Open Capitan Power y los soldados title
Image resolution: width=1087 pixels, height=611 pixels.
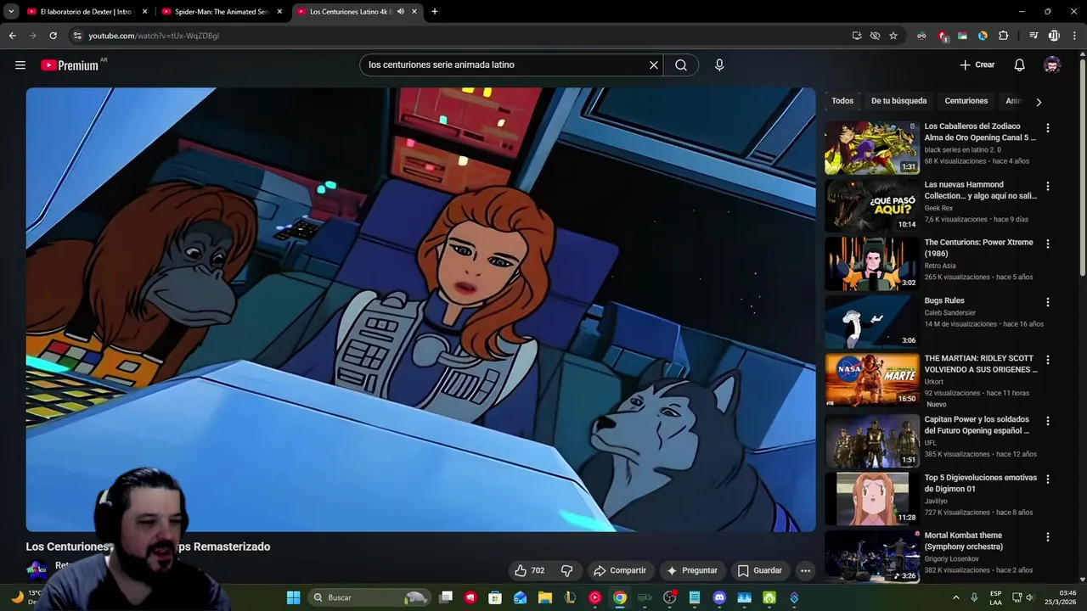[977, 425]
